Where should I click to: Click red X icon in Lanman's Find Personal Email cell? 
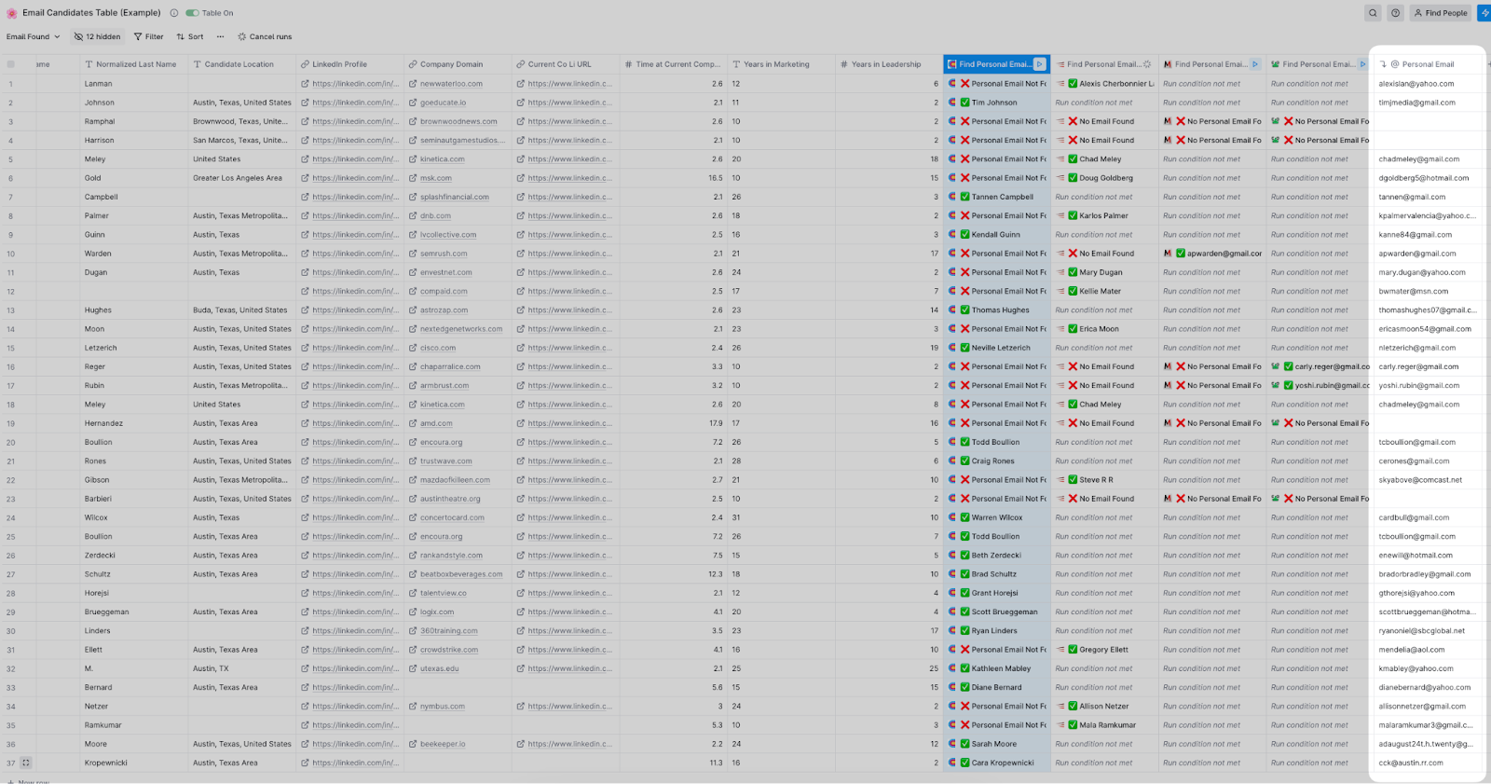(x=965, y=84)
